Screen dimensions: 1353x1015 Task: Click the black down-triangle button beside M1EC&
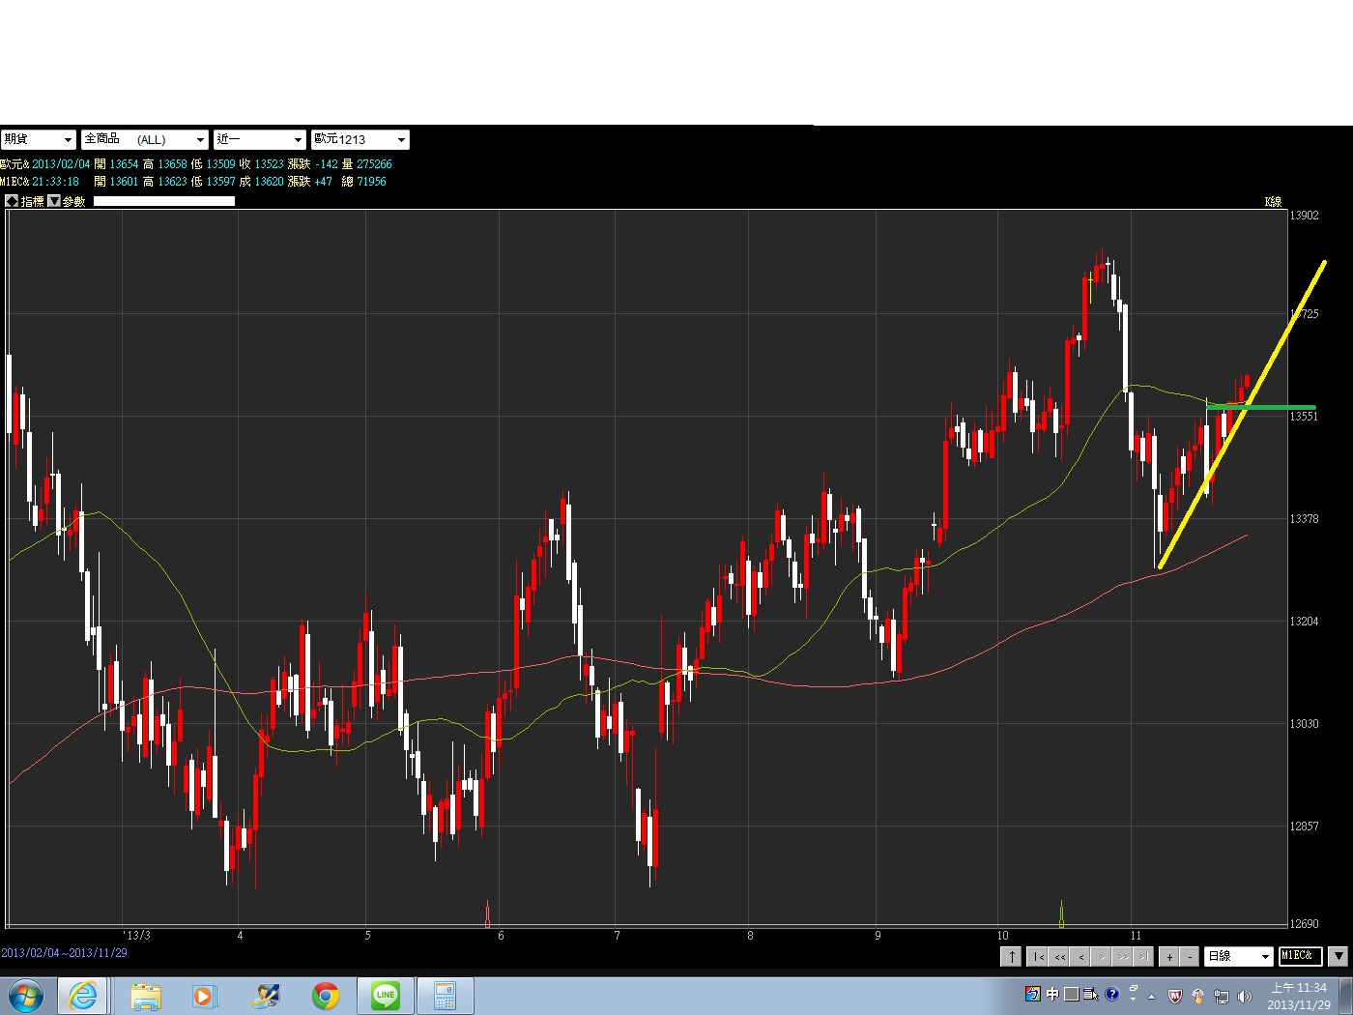[x=1338, y=956]
